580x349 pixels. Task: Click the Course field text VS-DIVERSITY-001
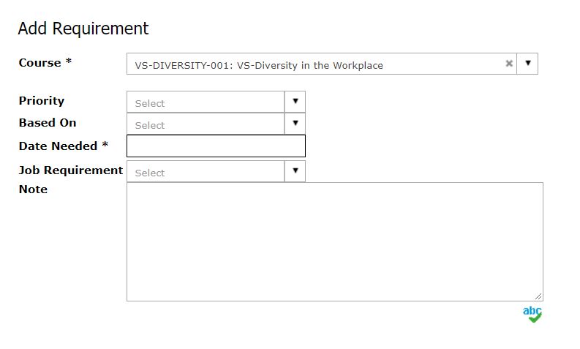(184, 66)
